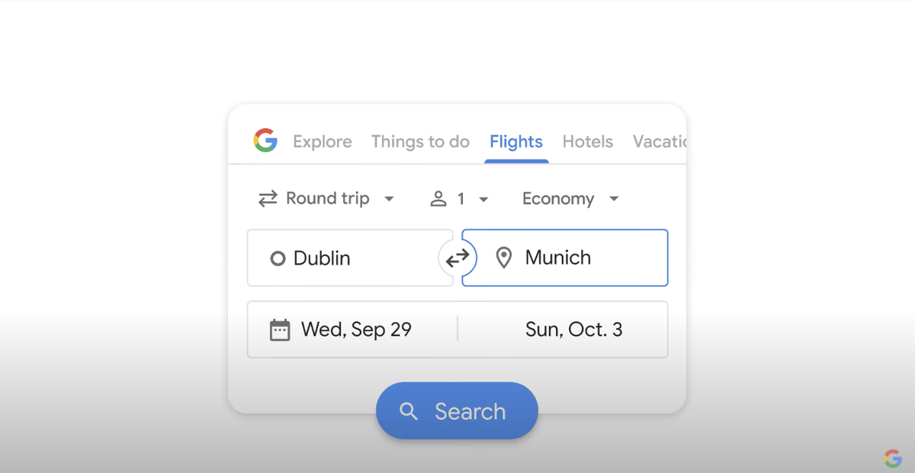915x473 pixels.
Task: Click the Google logo in the bottom right corner
Action: tap(894, 458)
